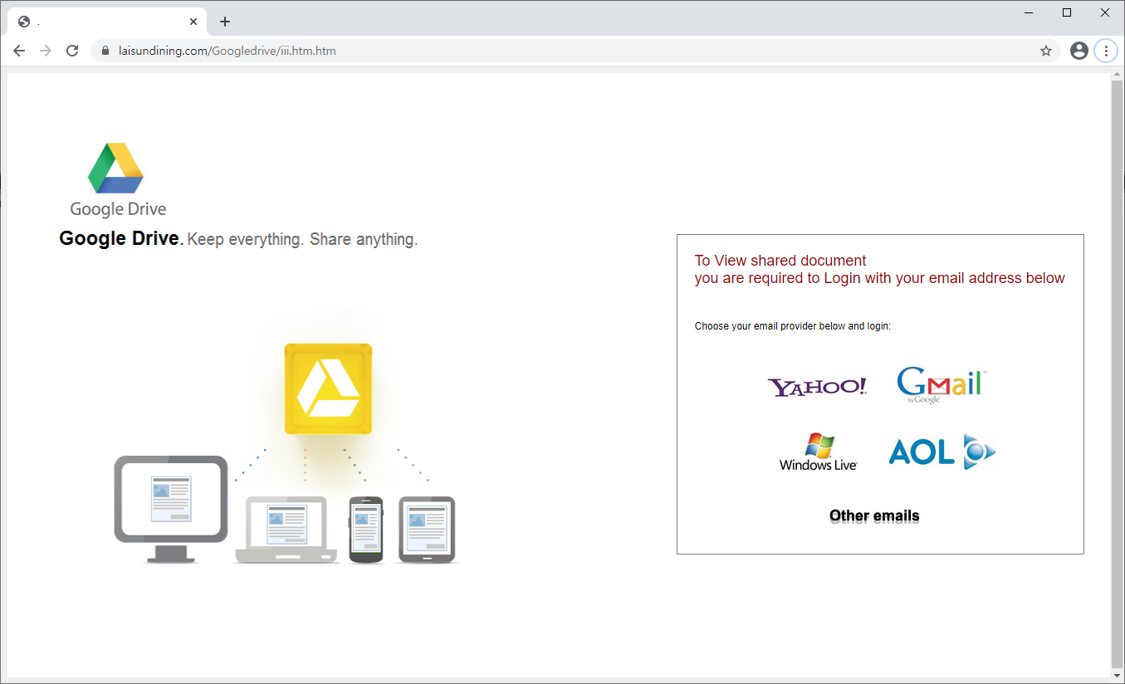Minimize the Chrome window
This screenshot has height=684, width=1125.
coord(1030,12)
